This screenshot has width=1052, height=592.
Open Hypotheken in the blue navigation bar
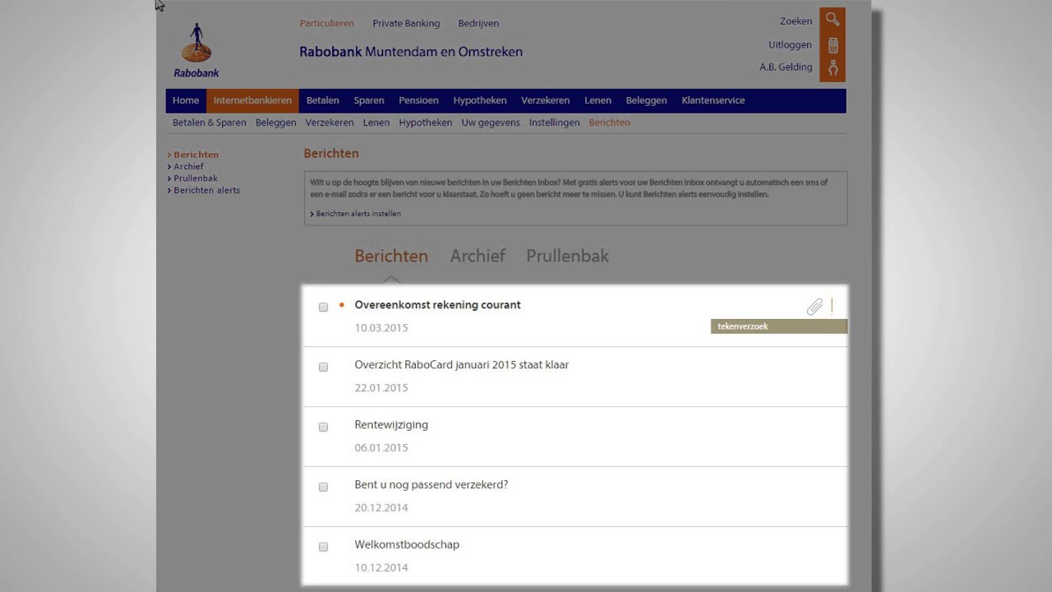point(480,100)
